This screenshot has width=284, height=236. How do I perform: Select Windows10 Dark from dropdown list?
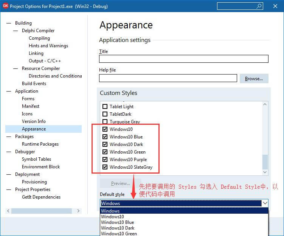[x=118, y=228]
